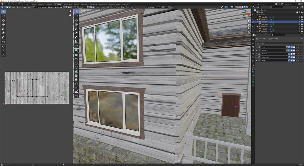
Task: Select the Inset Faces tool
Action: [76, 55]
